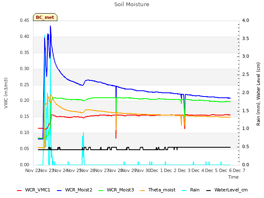The height and width of the screenshot is (198, 264).
Task: Click the blue WCR_Moist2 legend swatch
Action: pos(59,191)
